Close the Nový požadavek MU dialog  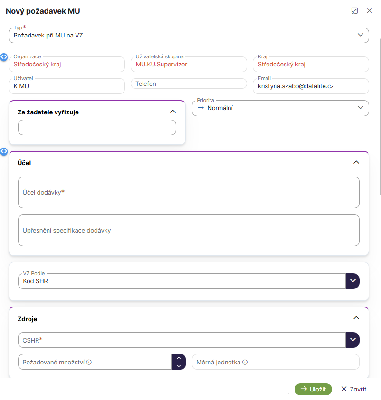click(x=369, y=11)
